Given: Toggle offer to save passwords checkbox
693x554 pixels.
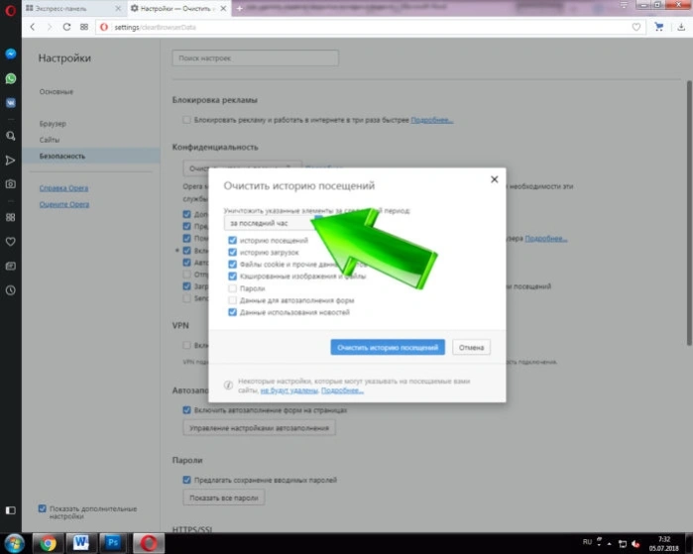Looking at the screenshot, I should (x=187, y=480).
